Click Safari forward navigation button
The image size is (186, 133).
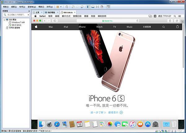pos(49,21)
